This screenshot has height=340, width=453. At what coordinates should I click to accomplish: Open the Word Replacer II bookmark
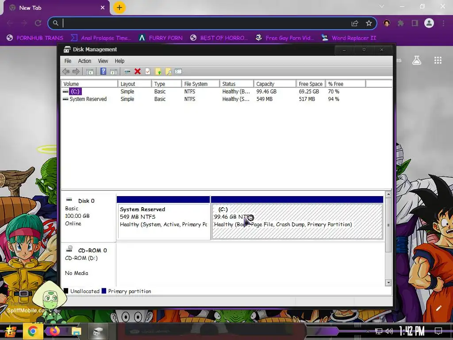point(349,38)
